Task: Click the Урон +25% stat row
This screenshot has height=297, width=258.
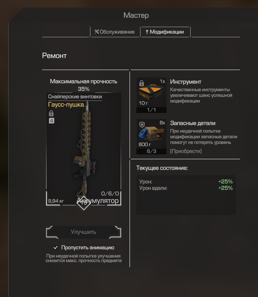Action: pos(186,181)
